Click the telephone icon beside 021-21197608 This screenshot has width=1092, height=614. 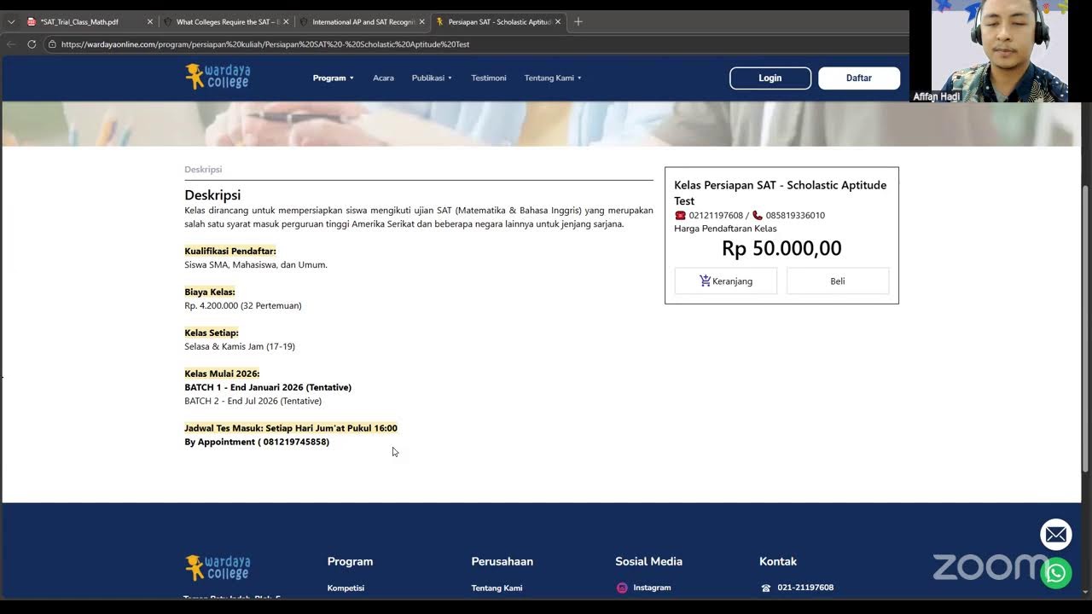pyautogui.click(x=766, y=588)
